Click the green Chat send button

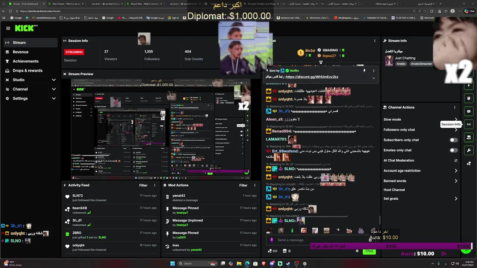[369, 251]
